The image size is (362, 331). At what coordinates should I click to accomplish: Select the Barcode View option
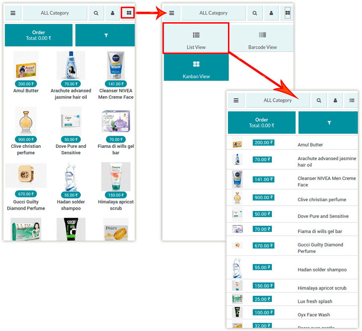tap(262, 39)
